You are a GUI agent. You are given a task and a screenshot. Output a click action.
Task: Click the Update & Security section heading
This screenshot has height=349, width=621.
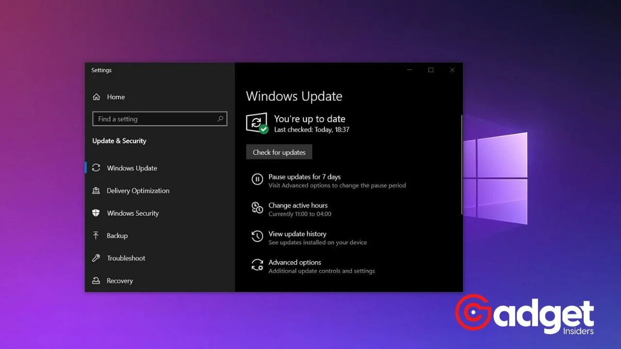click(x=119, y=141)
